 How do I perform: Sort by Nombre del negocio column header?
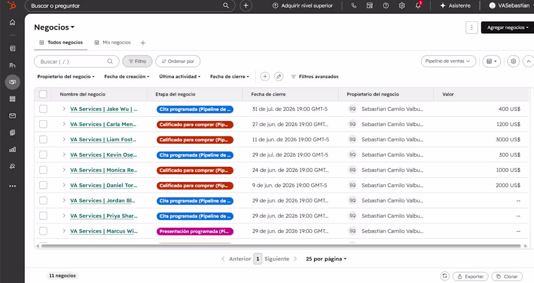[x=83, y=94]
